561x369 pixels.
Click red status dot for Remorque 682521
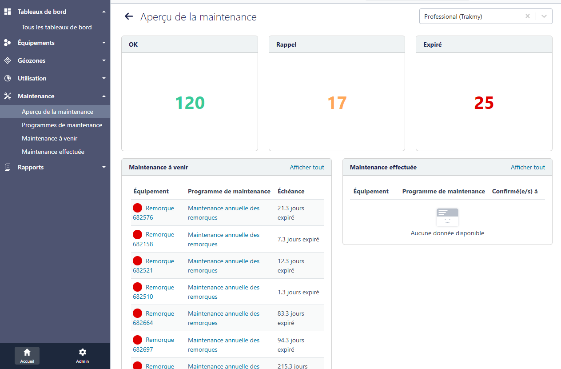[x=138, y=261]
